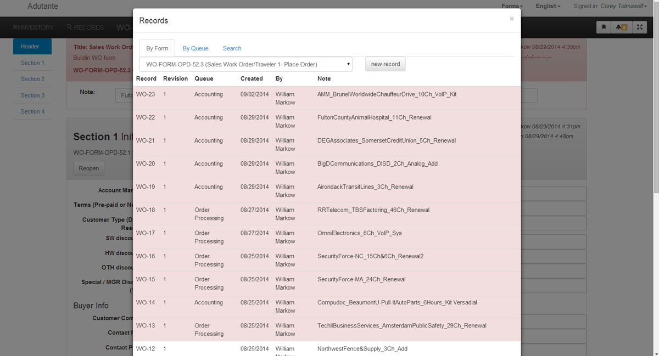Click note Compudoc_BeaumontU-Pull-ItAutoParts_6Hours_Kit Versadial

click(398, 302)
